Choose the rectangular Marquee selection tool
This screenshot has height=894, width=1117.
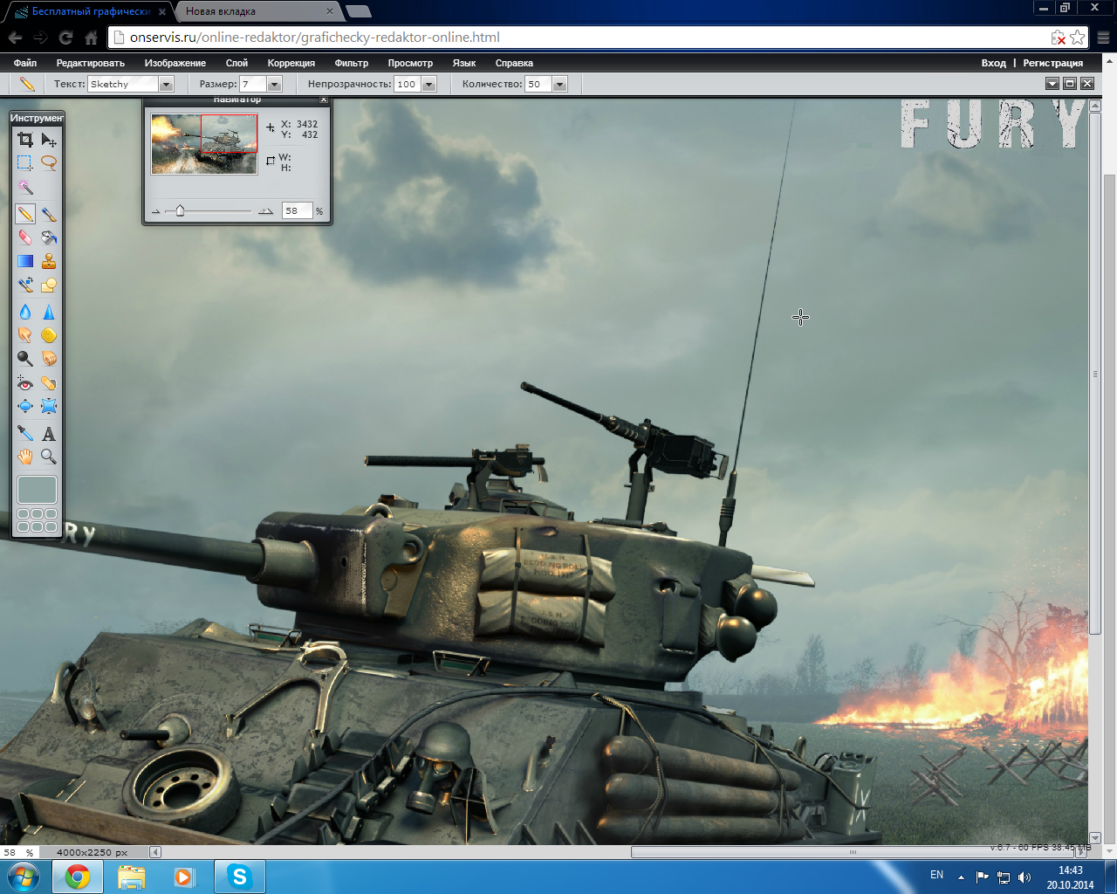[x=25, y=162]
